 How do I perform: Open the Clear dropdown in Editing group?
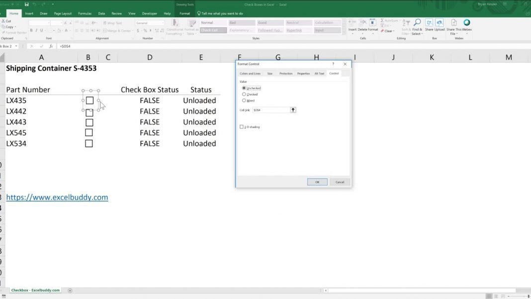[389, 31]
